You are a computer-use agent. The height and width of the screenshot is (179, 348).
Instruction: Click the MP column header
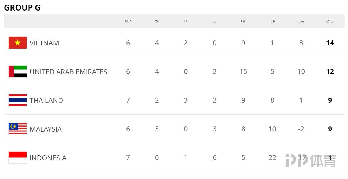tap(128, 21)
